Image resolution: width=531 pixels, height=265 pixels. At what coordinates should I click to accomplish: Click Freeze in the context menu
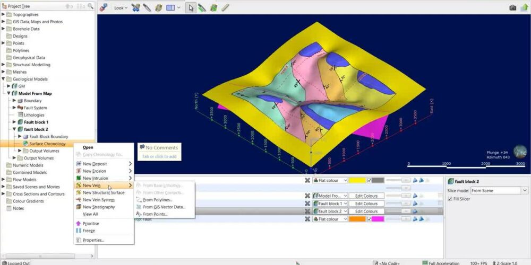pyautogui.click(x=104, y=231)
